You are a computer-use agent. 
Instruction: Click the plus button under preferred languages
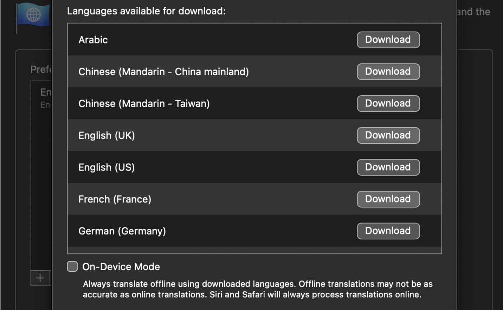click(x=40, y=278)
